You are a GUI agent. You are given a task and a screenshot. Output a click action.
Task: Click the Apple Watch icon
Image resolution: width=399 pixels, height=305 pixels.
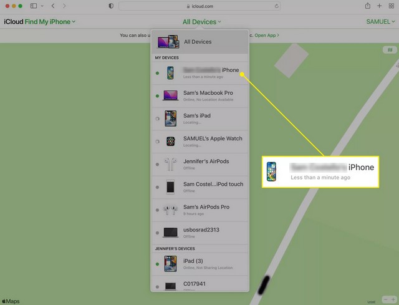pos(170,142)
